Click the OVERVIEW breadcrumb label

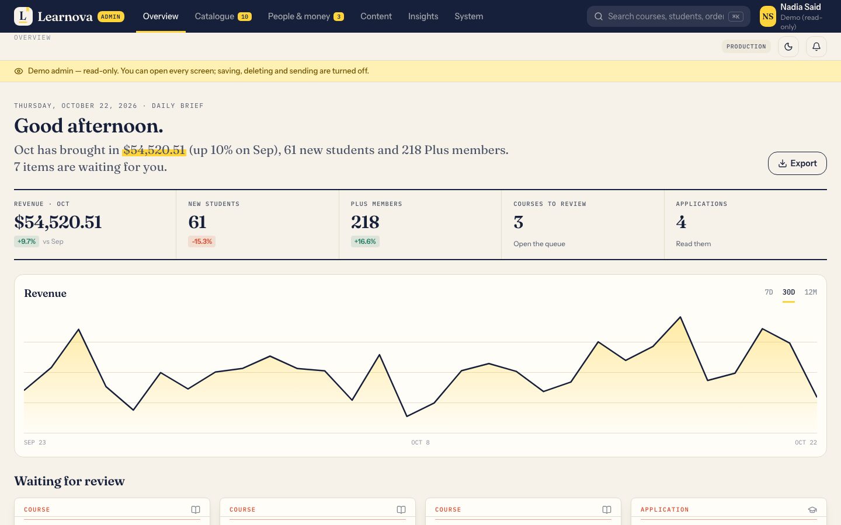[32, 37]
